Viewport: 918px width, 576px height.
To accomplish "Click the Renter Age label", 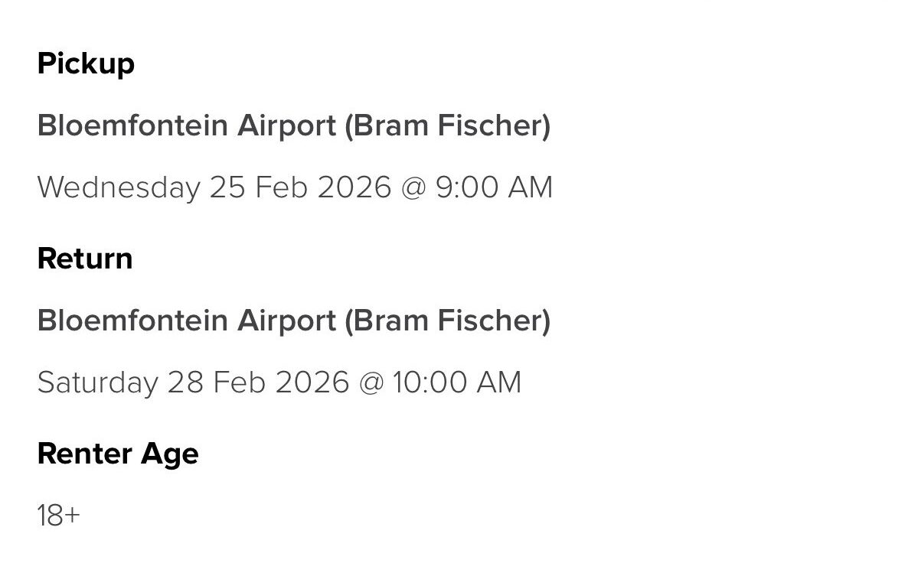I will pos(118,454).
